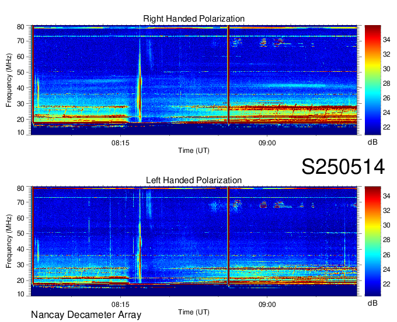This screenshot has height=322, width=397.
Task: Click the 09:00 tick label of Left Handed plot
Action: click(x=267, y=304)
